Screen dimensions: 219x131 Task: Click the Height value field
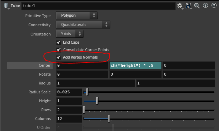pos(69,101)
